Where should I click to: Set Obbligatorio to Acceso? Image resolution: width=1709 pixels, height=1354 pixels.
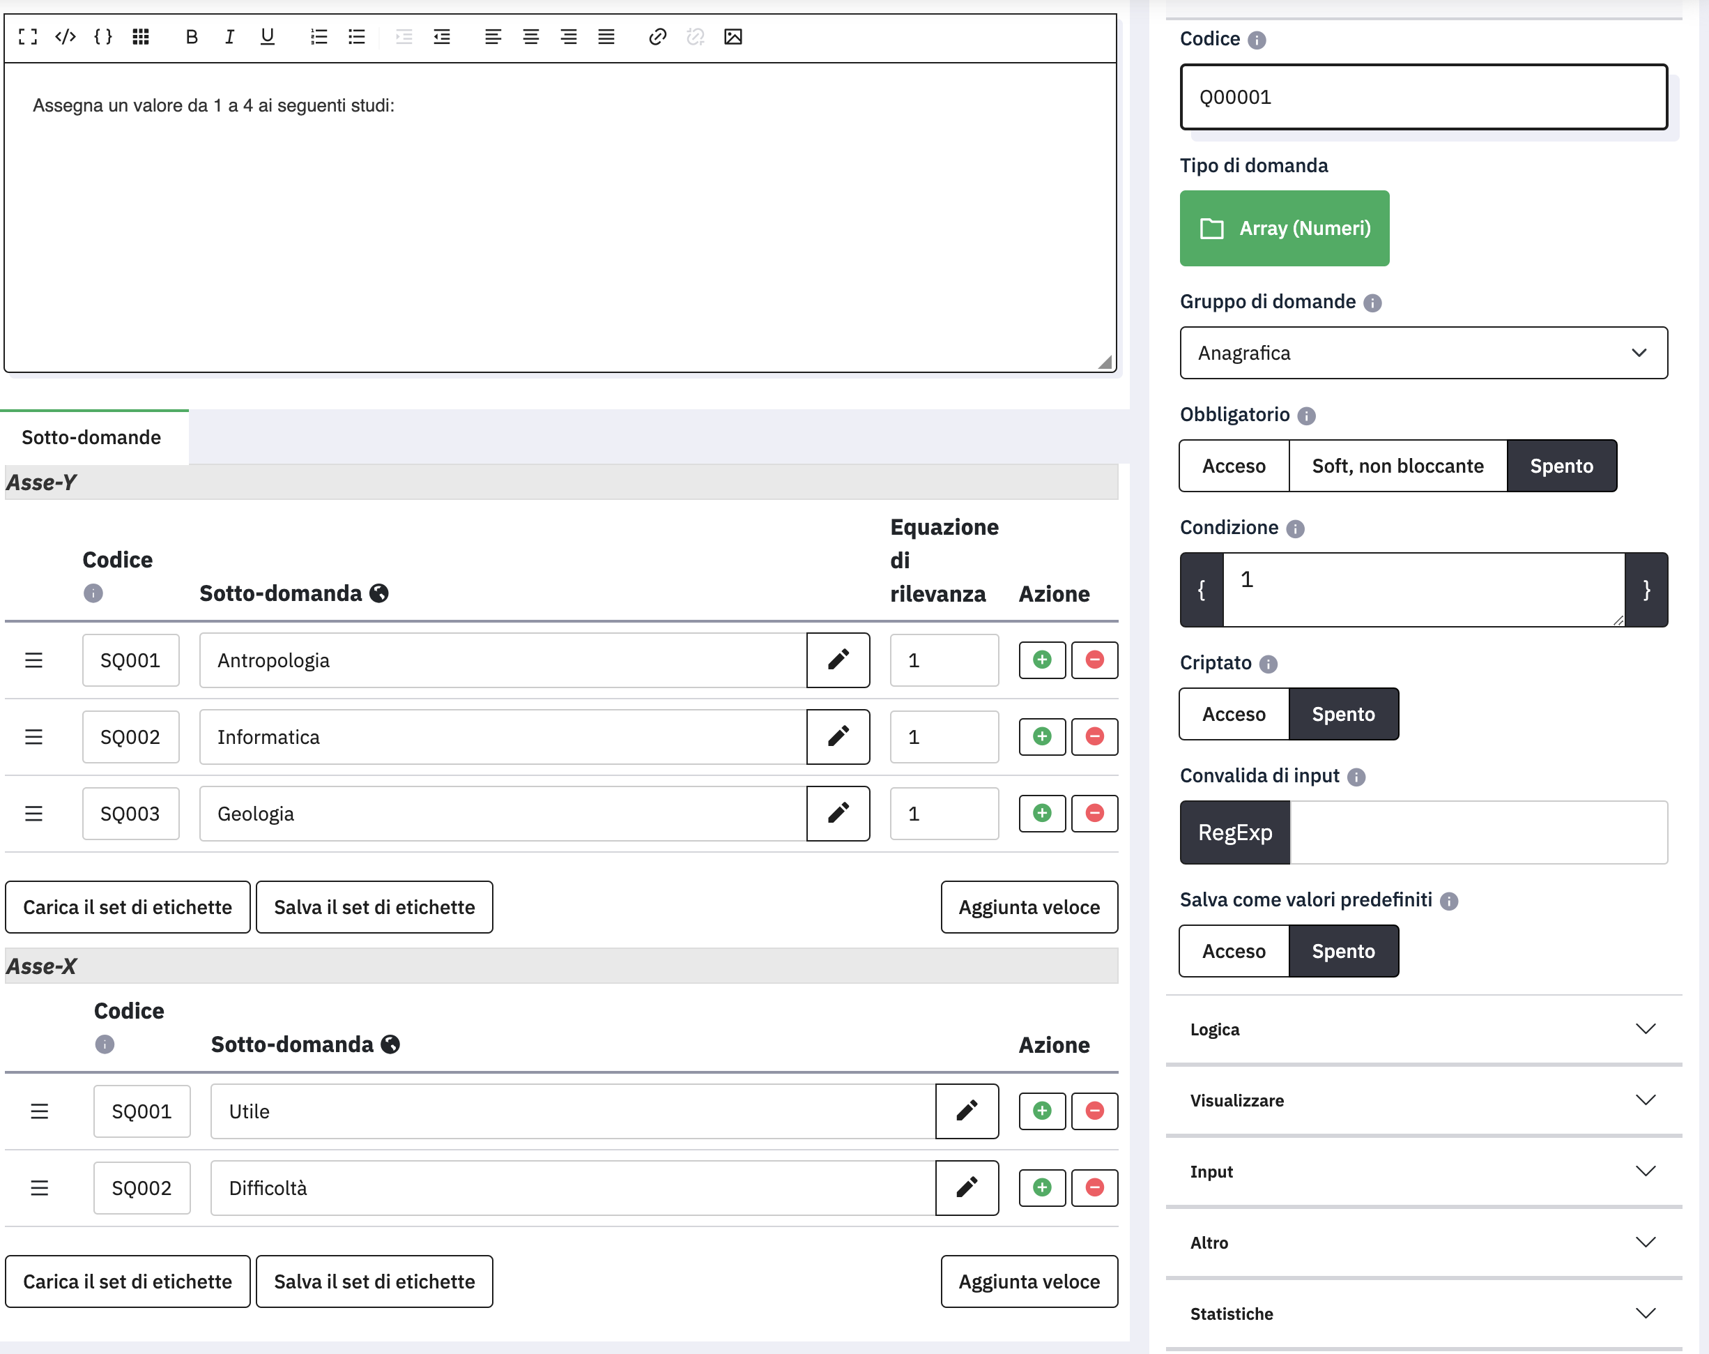1234,466
